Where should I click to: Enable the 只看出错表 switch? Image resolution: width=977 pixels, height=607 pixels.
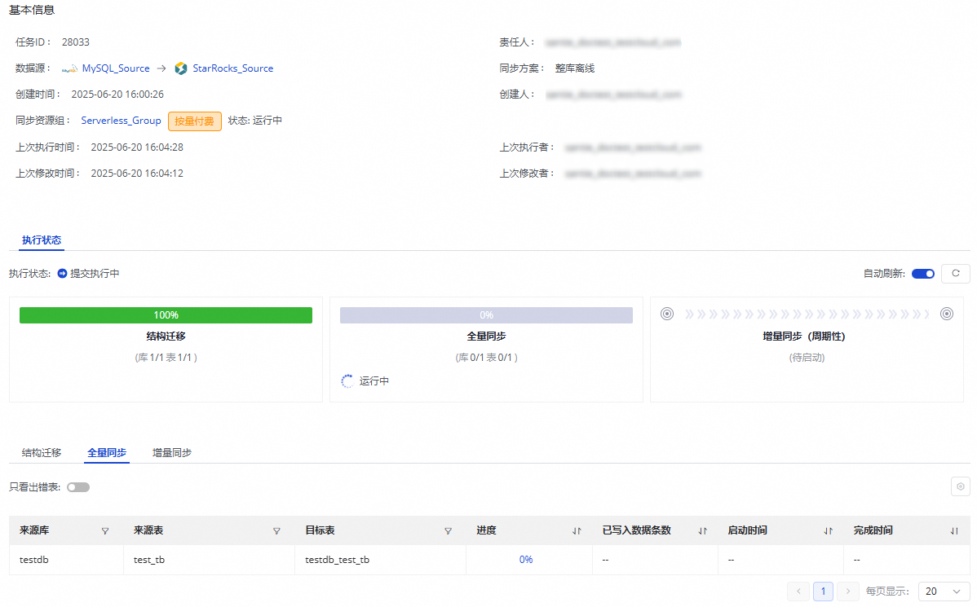(x=78, y=487)
